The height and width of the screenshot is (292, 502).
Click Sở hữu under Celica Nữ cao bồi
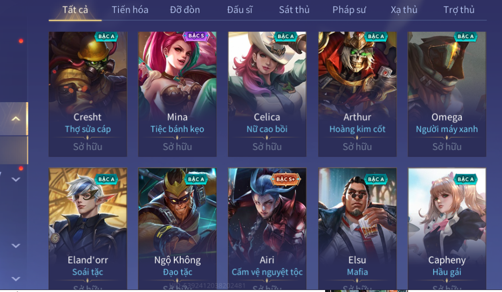coord(267,146)
